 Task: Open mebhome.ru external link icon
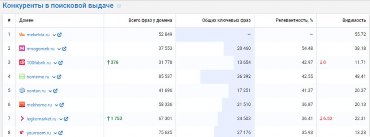(61, 105)
